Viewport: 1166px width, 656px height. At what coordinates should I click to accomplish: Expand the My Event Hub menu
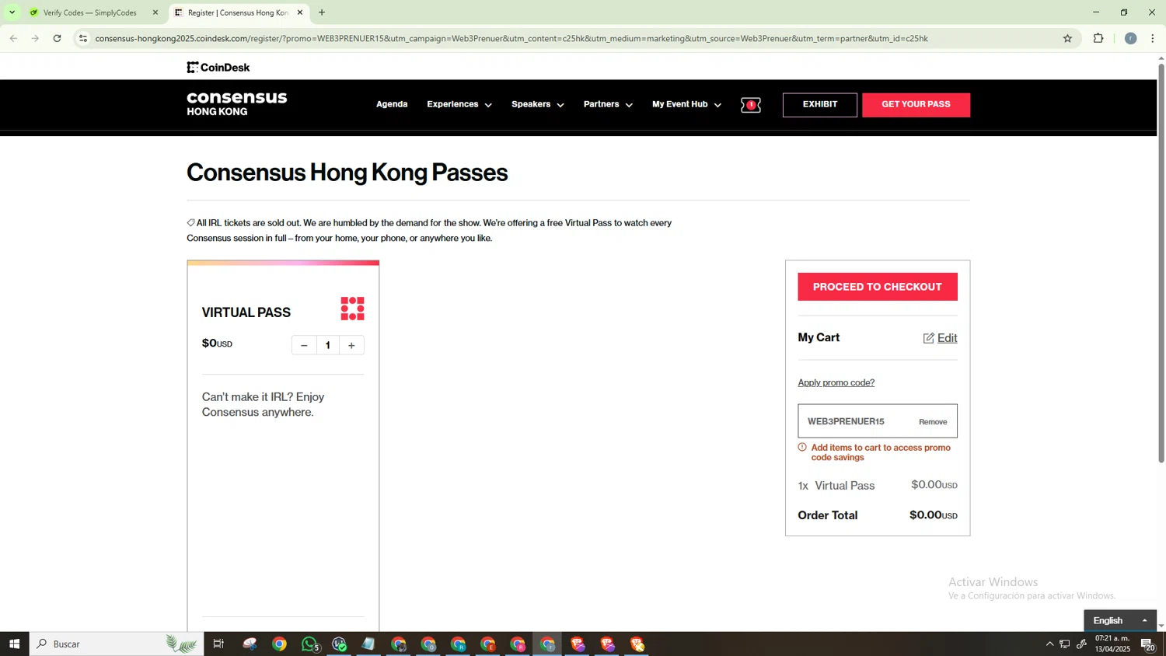pyautogui.click(x=686, y=104)
